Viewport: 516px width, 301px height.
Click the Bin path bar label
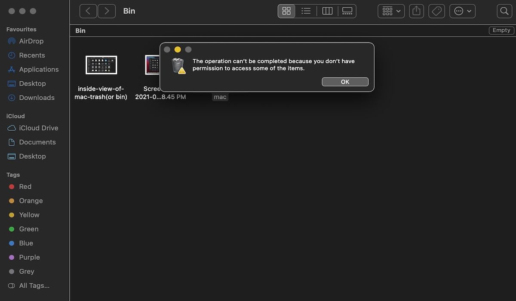[x=80, y=31]
